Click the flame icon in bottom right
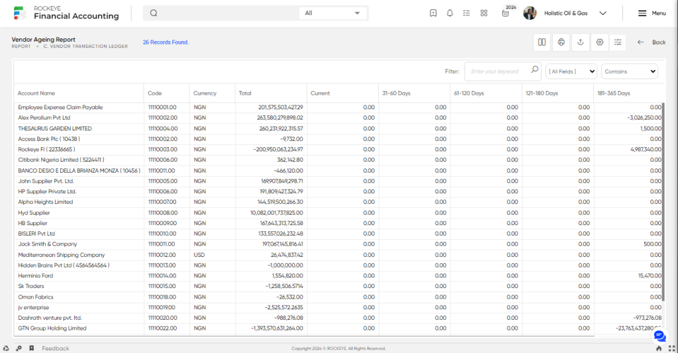Image resolution: width=678 pixels, height=353 pixels. [x=659, y=348]
